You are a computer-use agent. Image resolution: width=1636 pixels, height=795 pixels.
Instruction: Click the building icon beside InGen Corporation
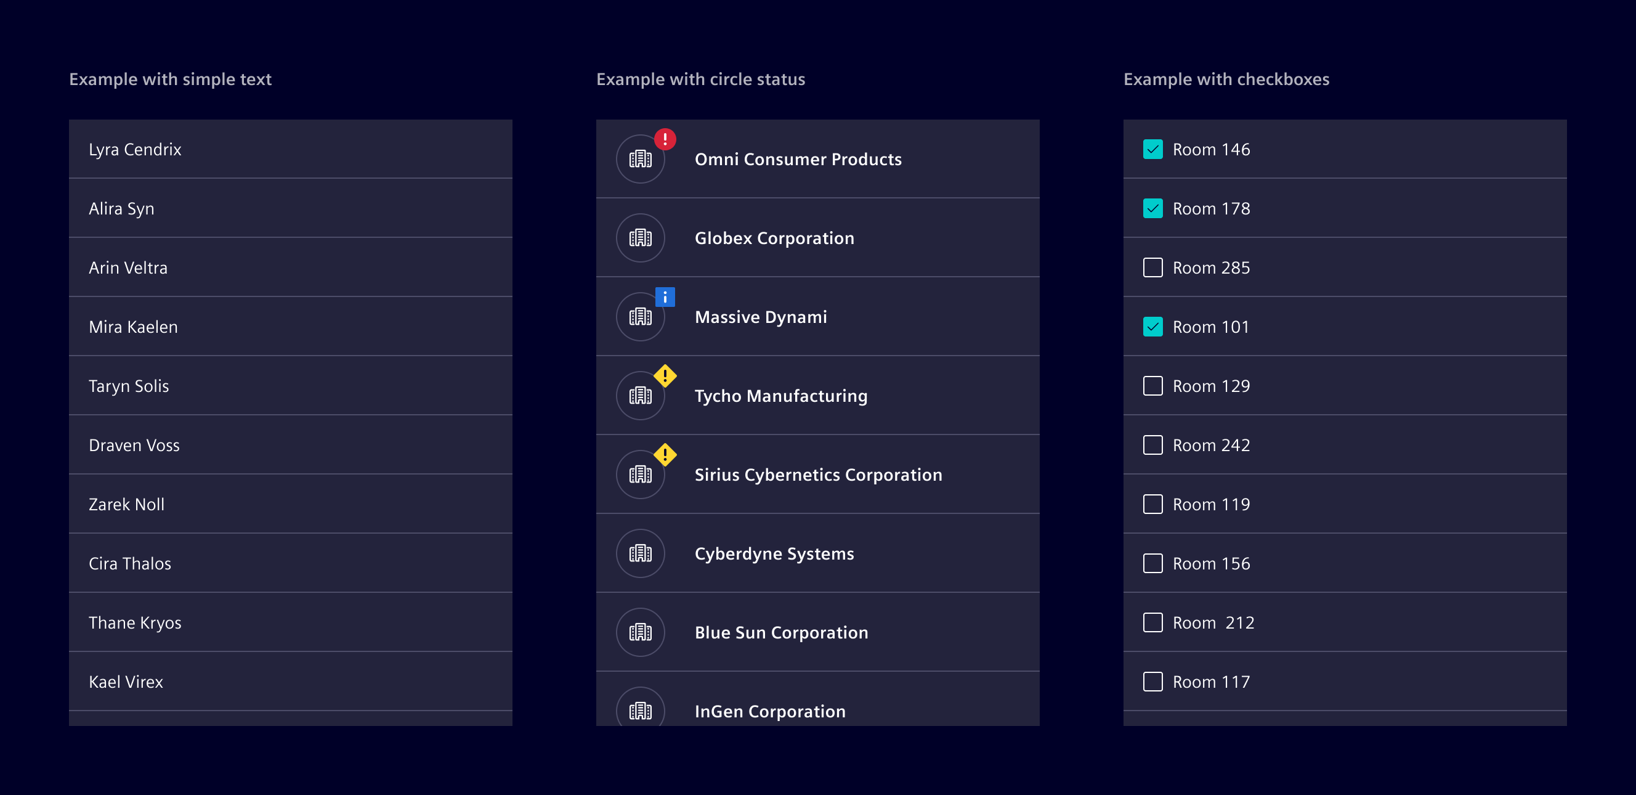point(640,711)
